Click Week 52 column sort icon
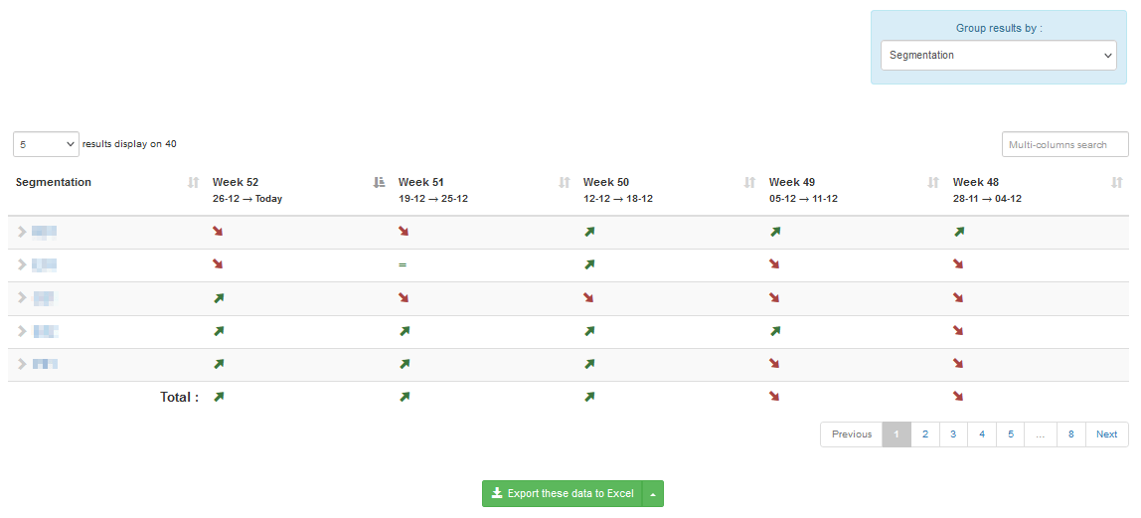The width and height of the screenshot is (1141, 518). (x=379, y=183)
